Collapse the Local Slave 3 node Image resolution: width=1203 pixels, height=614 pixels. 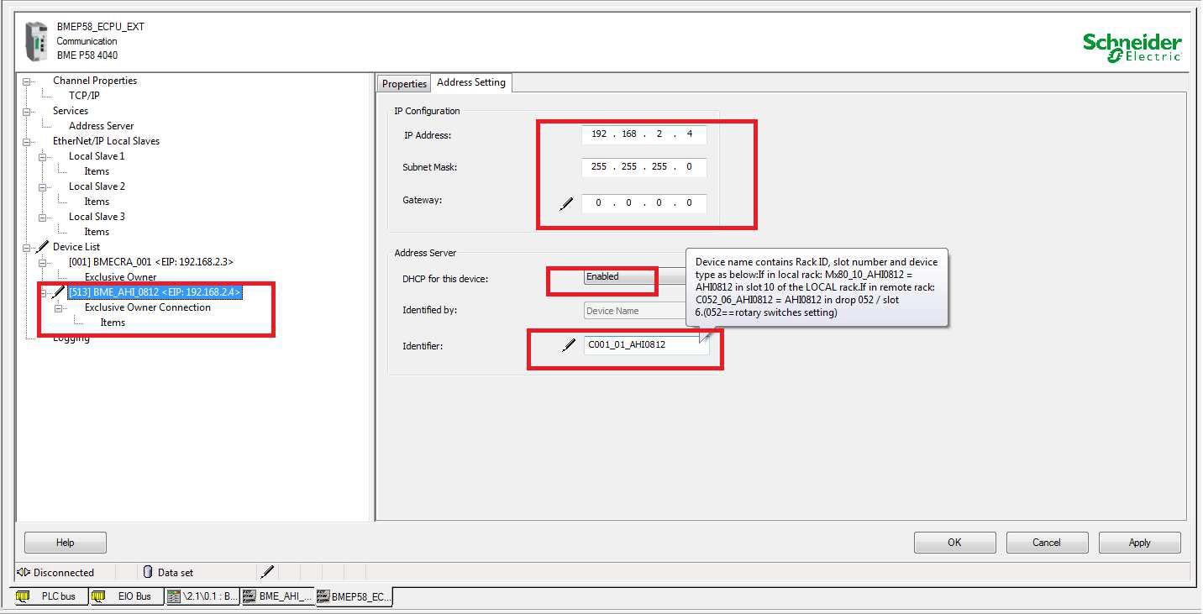[x=42, y=218]
